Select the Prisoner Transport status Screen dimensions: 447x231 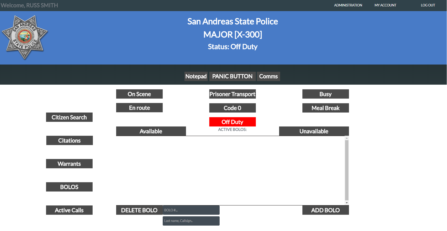pyautogui.click(x=233, y=94)
